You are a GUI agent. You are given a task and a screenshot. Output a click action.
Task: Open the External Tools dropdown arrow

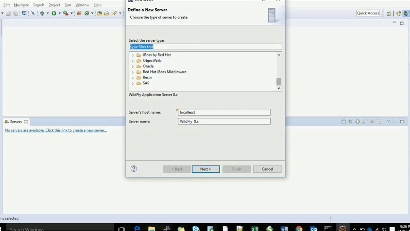click(x=71, y=13)
